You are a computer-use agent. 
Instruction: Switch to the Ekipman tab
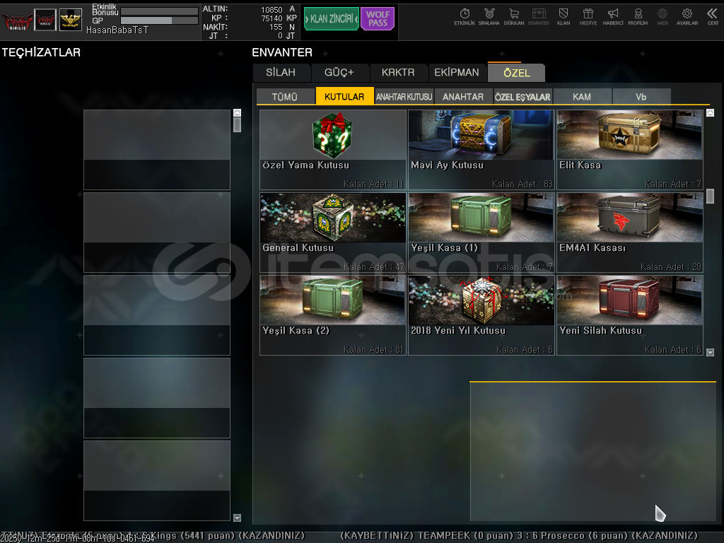pyautogui.click(x=457, y=72)
